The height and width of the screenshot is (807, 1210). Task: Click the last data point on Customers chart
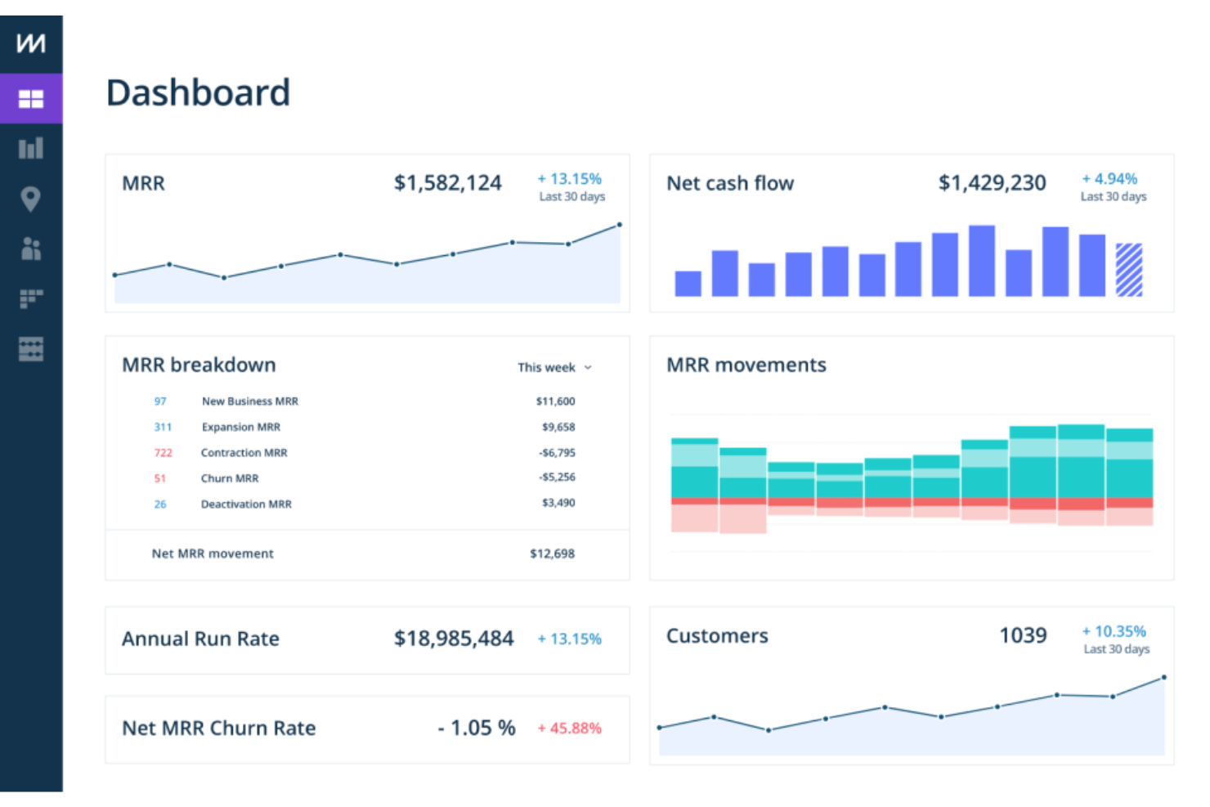point(1163,677)
